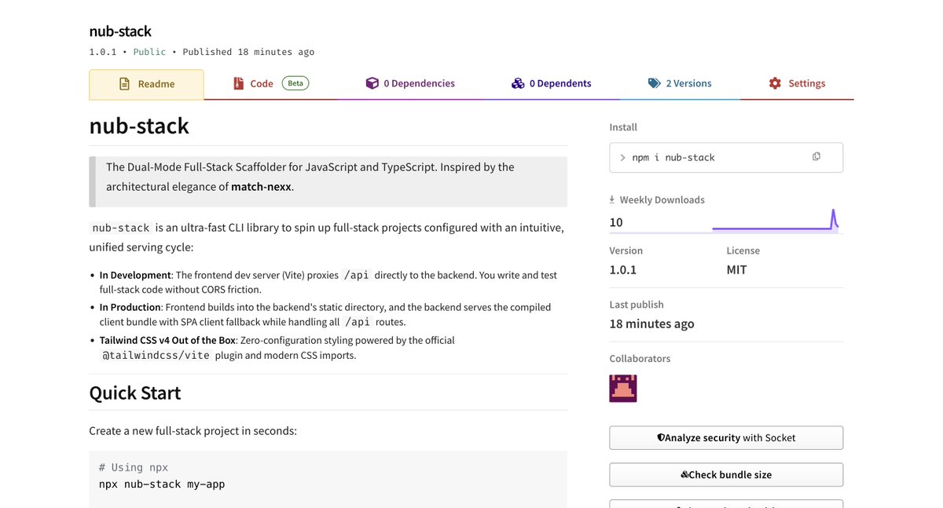Screen dimensions: 943x508
Task: Click the Beta badge on Code
Action: (295, 83)
